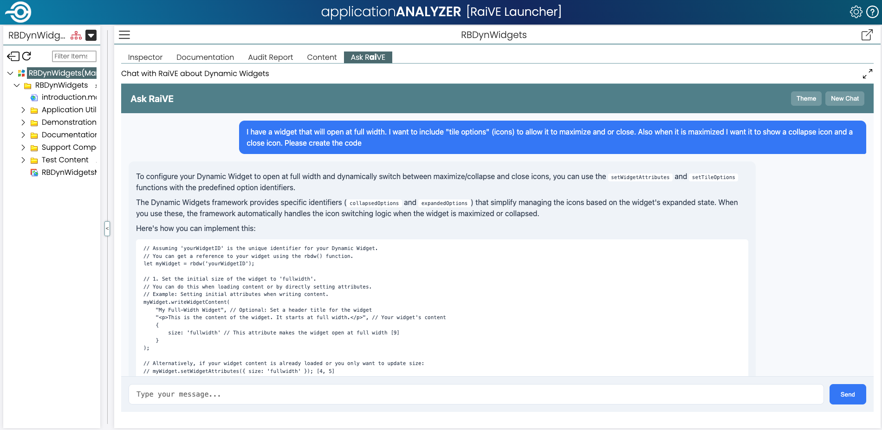The width and height of the screenshot is (882, 430).
Task: Click the 'let myWidget = rbdw' code line
Action: (x=199, y=264)
